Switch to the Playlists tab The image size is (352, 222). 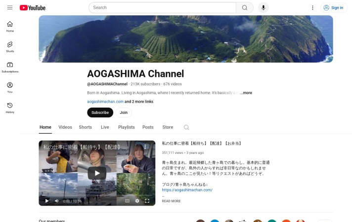pyautogui.click(x=127, y=127)
